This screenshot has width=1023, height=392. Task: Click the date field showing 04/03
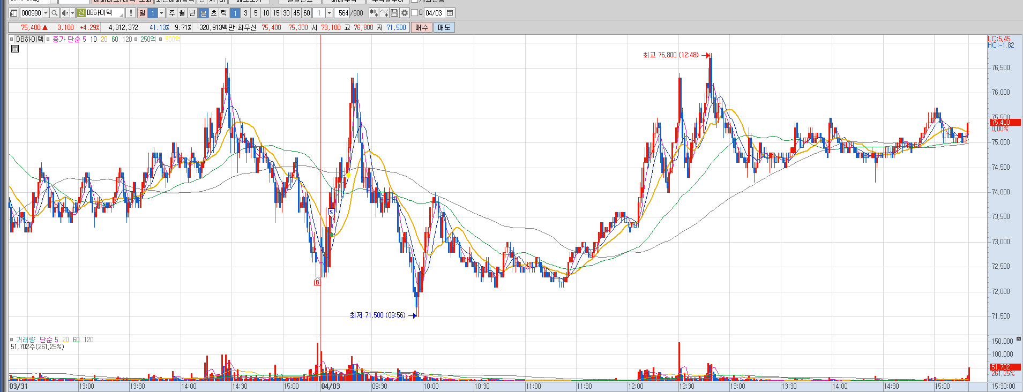[x=434, y=13]
